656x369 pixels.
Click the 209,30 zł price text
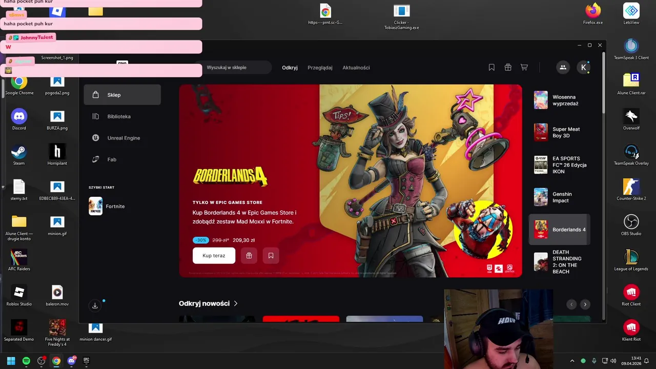pyautogui.click(x=243, y=240)
